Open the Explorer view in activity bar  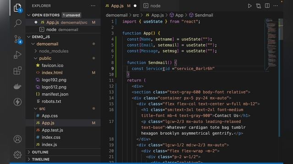[x=17, y=8]
